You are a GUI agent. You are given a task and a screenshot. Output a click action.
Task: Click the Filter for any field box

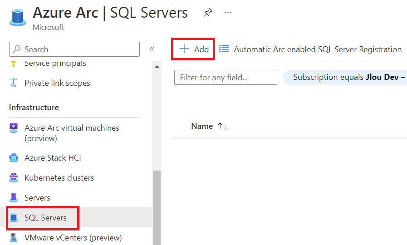[x=226, y=77]
